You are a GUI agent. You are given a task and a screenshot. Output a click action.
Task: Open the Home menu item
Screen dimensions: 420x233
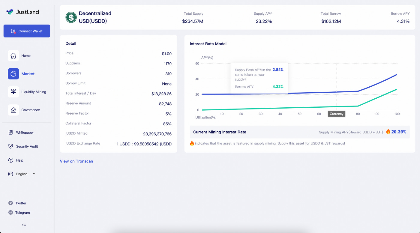pos(26,56)
